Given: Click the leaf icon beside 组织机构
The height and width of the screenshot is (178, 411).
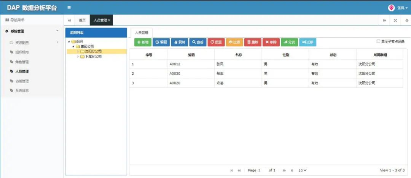Looking at the screenshot, I should click(x=11, y=52).
